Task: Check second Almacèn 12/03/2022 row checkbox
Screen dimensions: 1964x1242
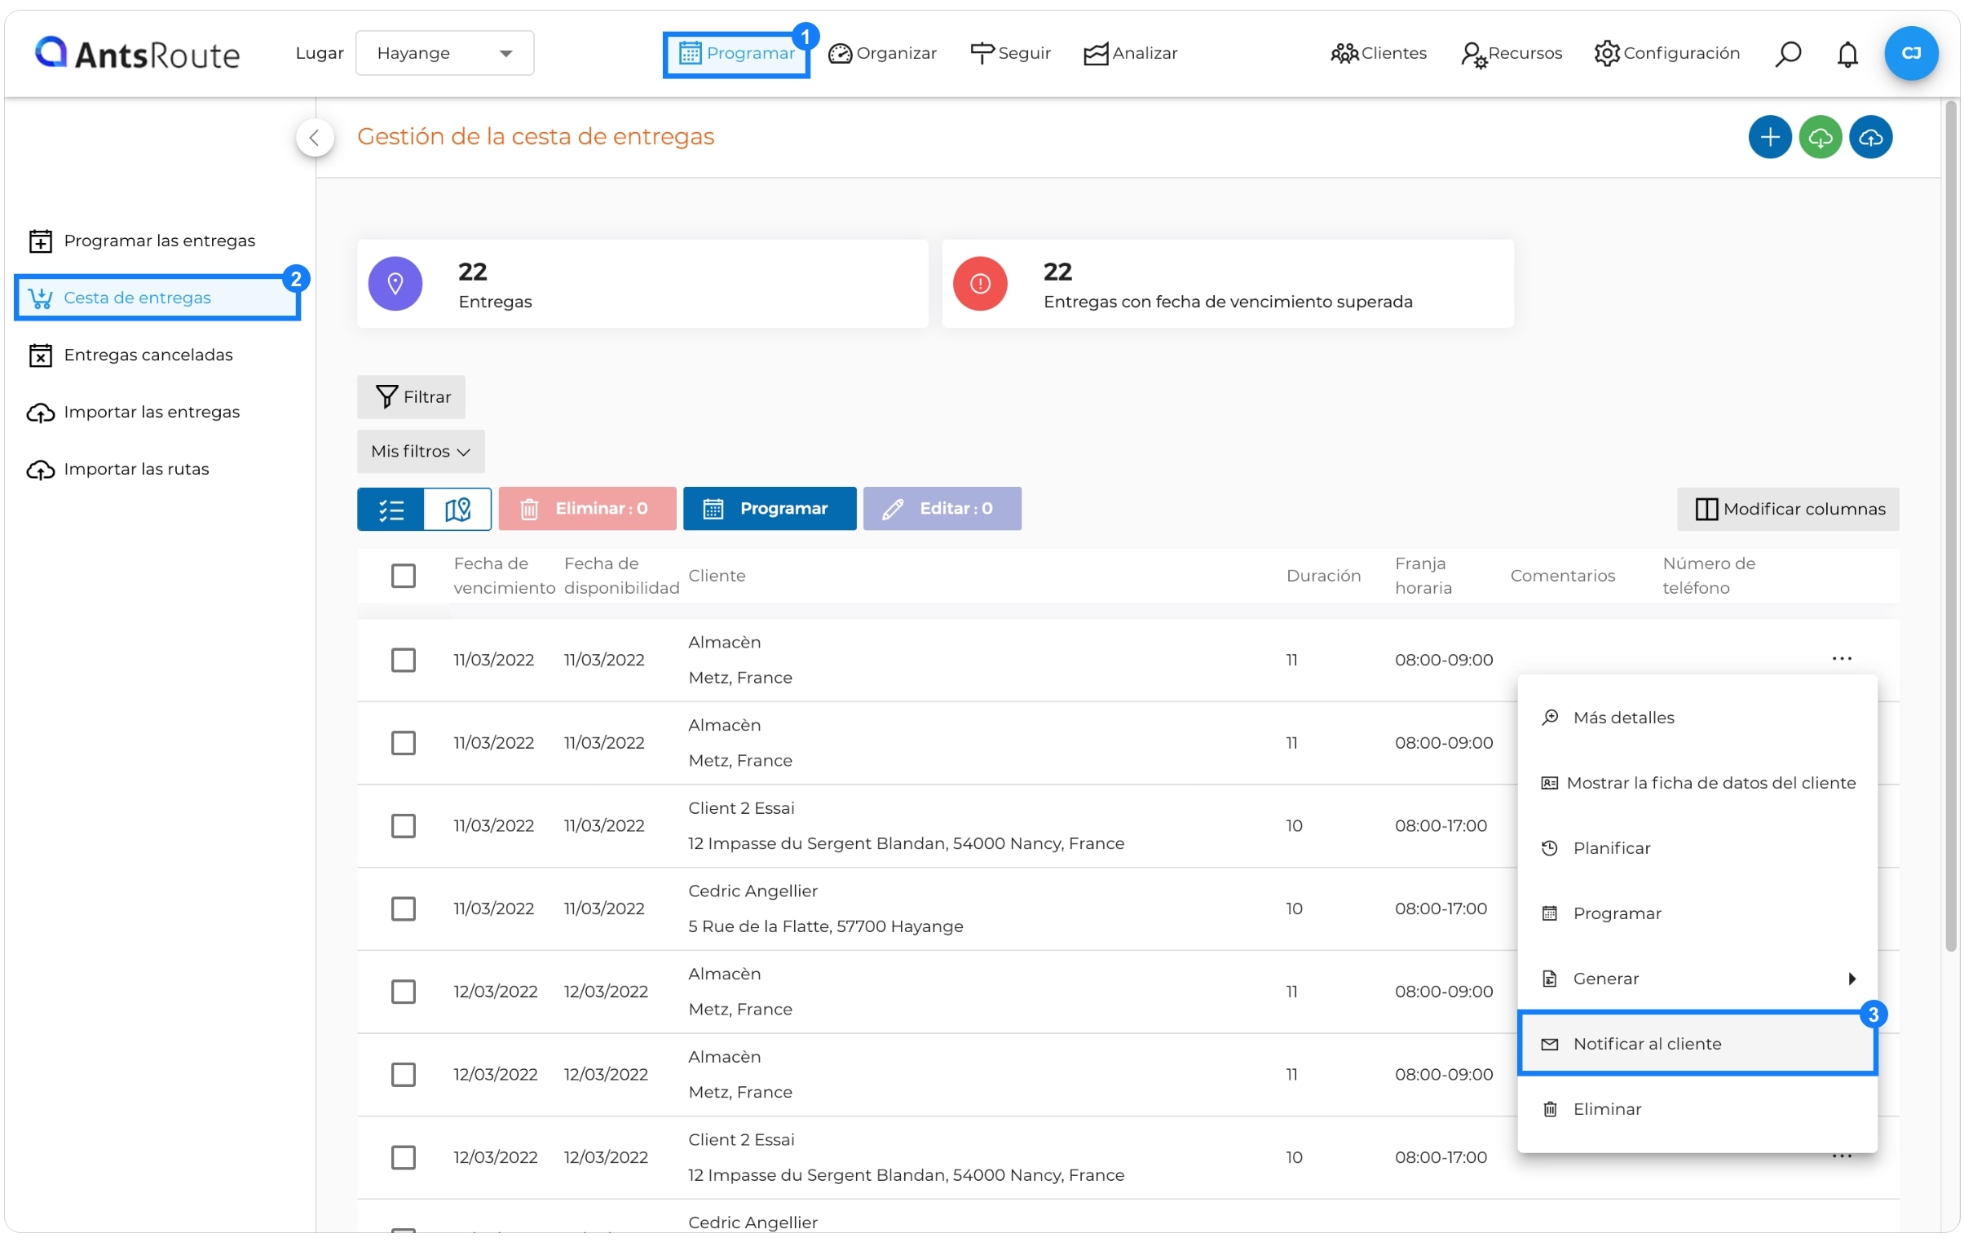Action: (403, 1075)
